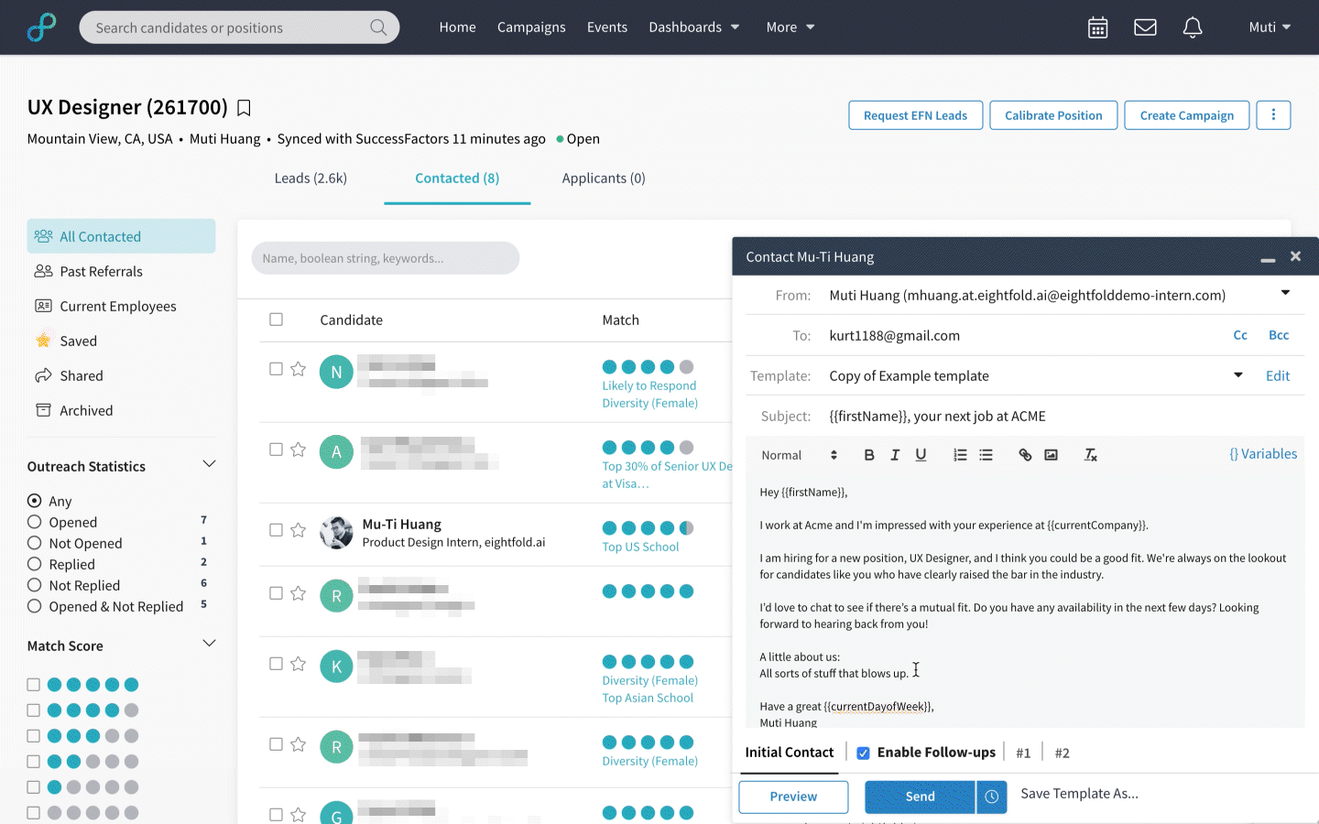Switch to the Applicants (0) tab
The width and height of the screenshot is (1319, 824).
(604, 179)
